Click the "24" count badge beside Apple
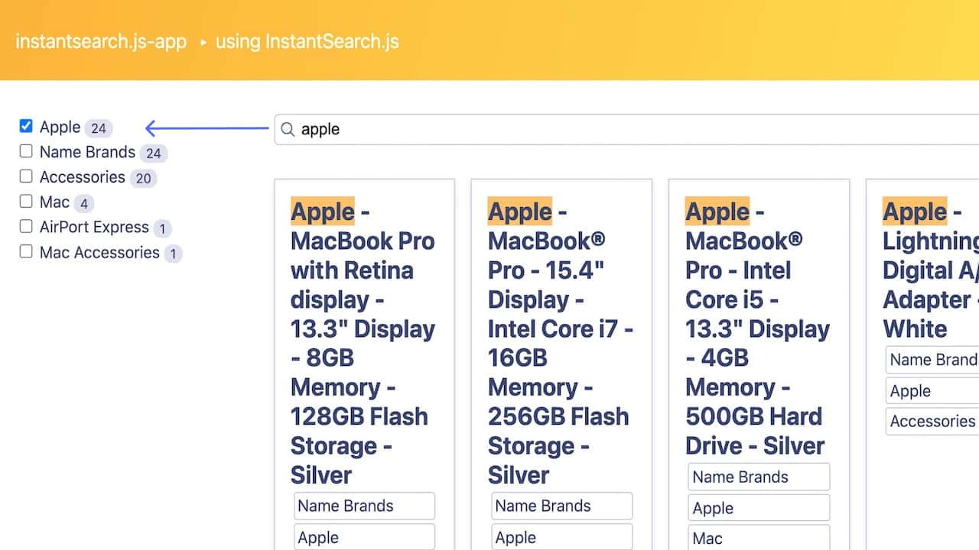979x550 pixels. click(99, 127)
